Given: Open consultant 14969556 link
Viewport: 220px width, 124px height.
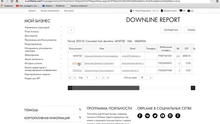Looking at the screenshot, I should [77, 70].
